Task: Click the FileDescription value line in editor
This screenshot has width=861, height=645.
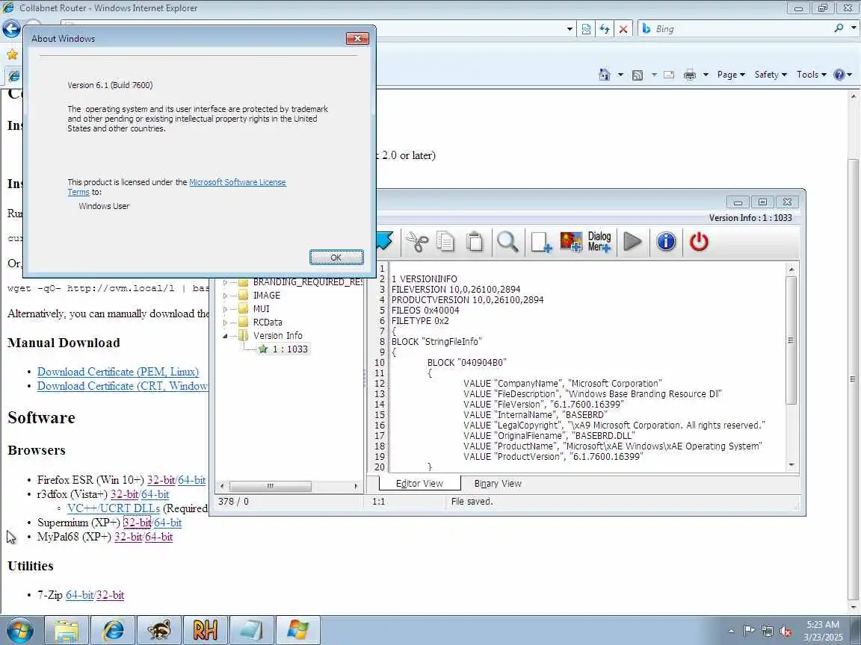Action: coord(593,394)
